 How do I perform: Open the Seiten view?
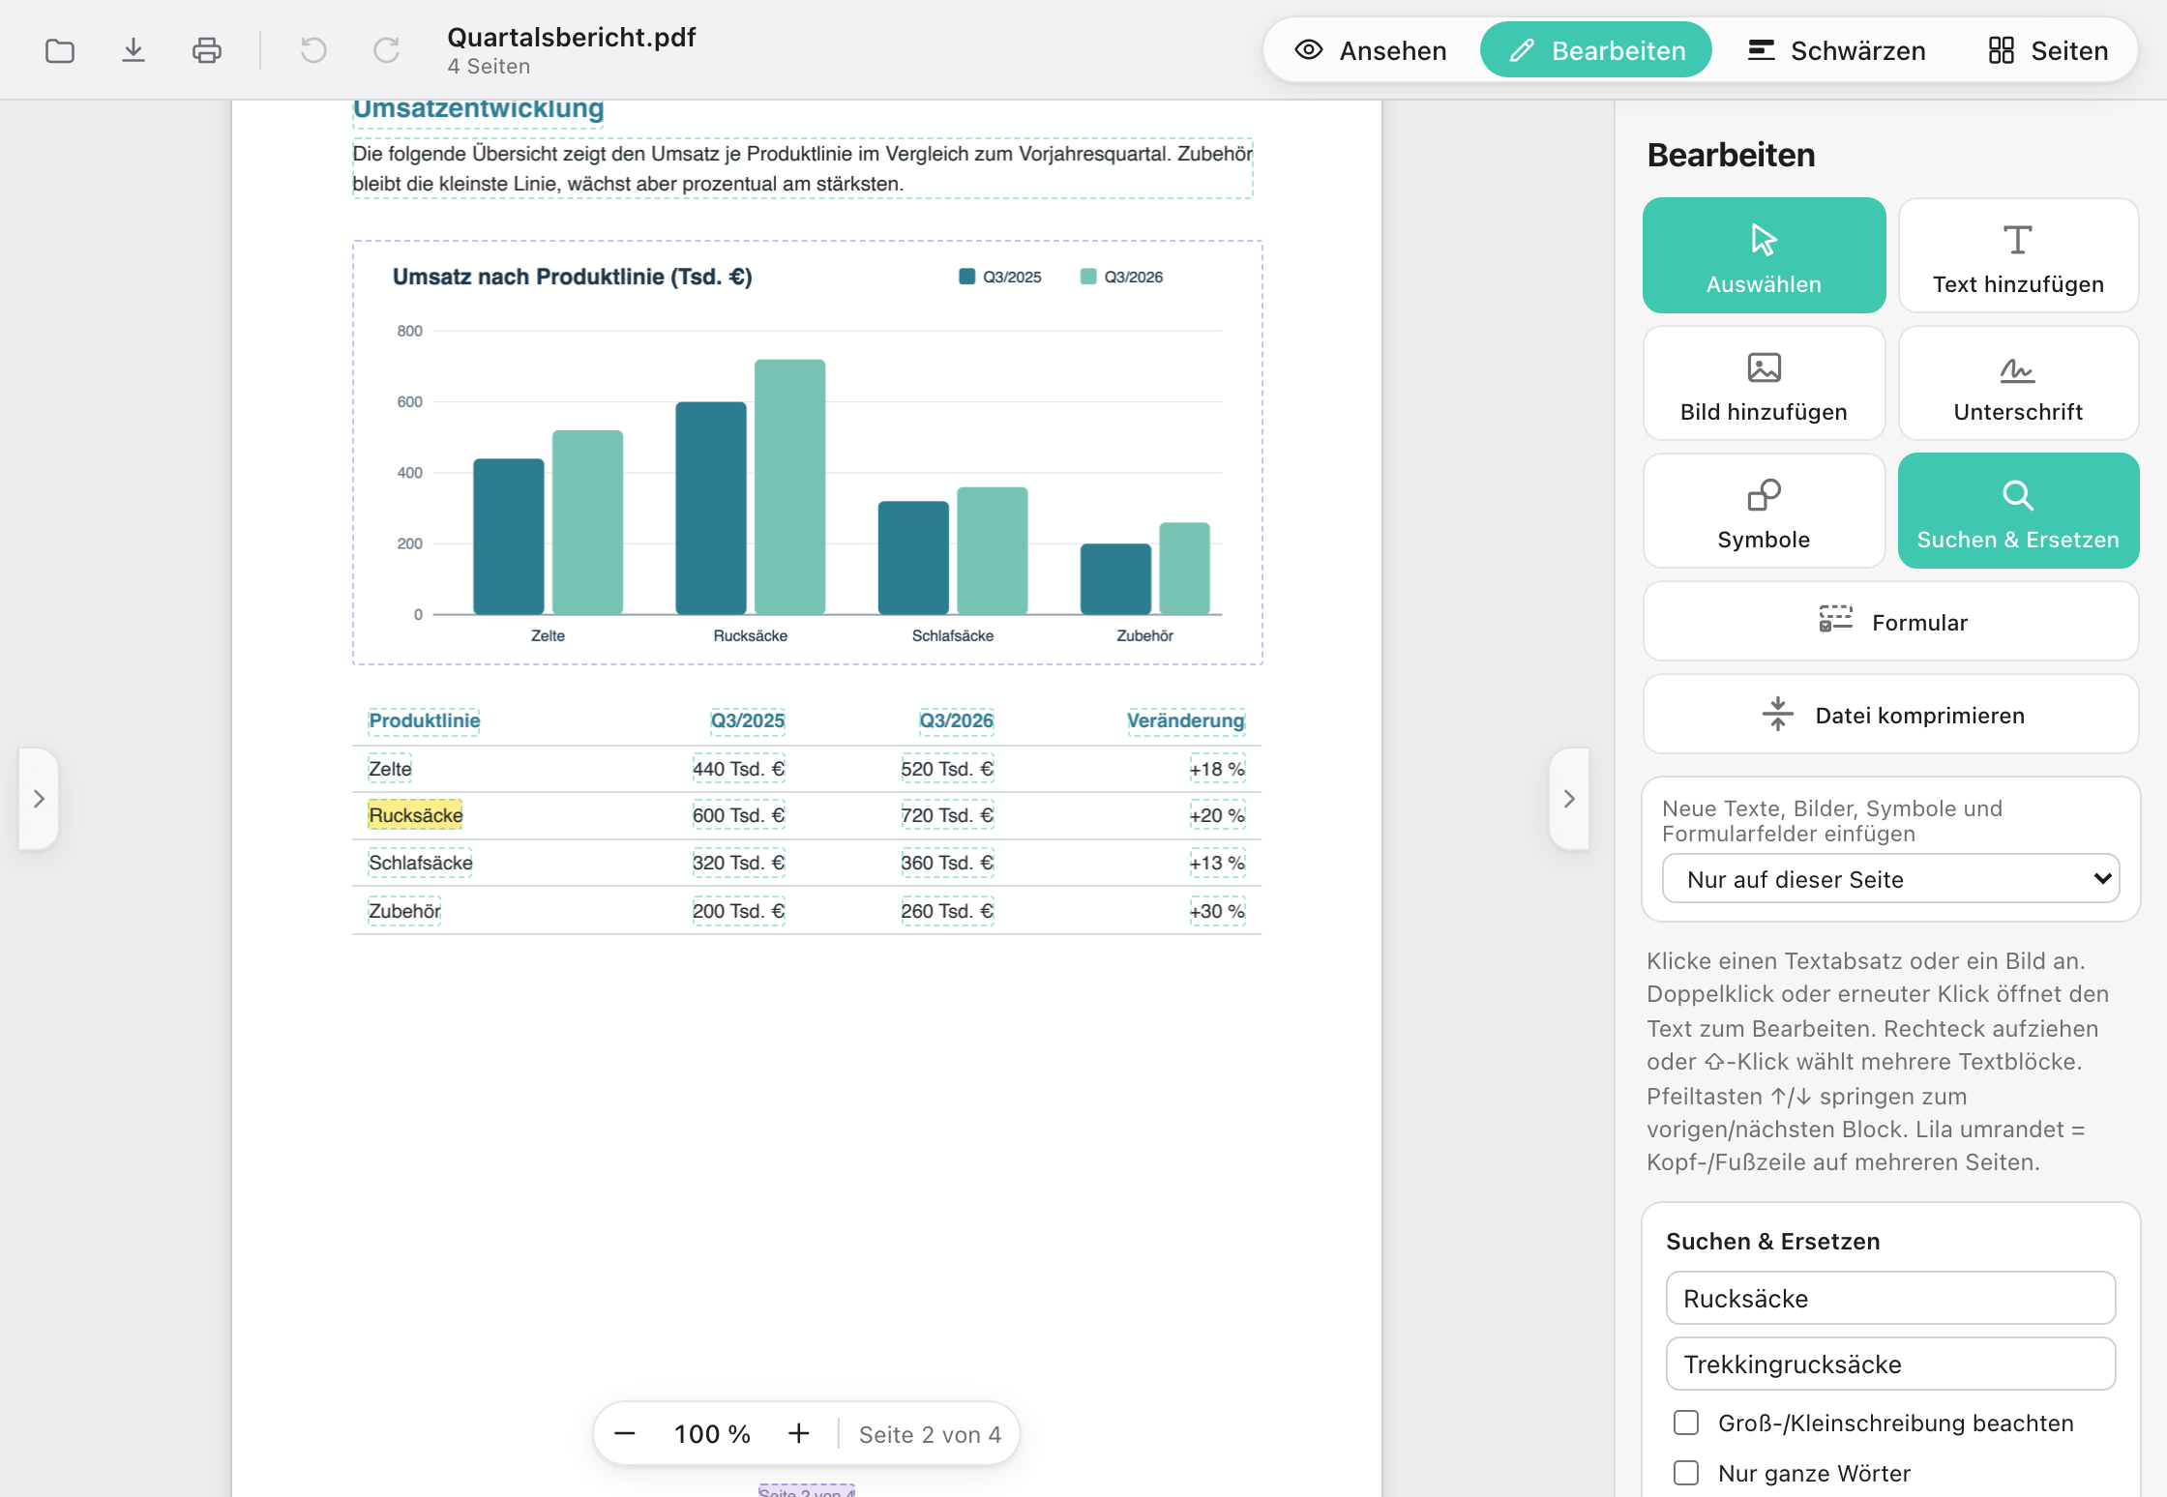(2048, 50)
